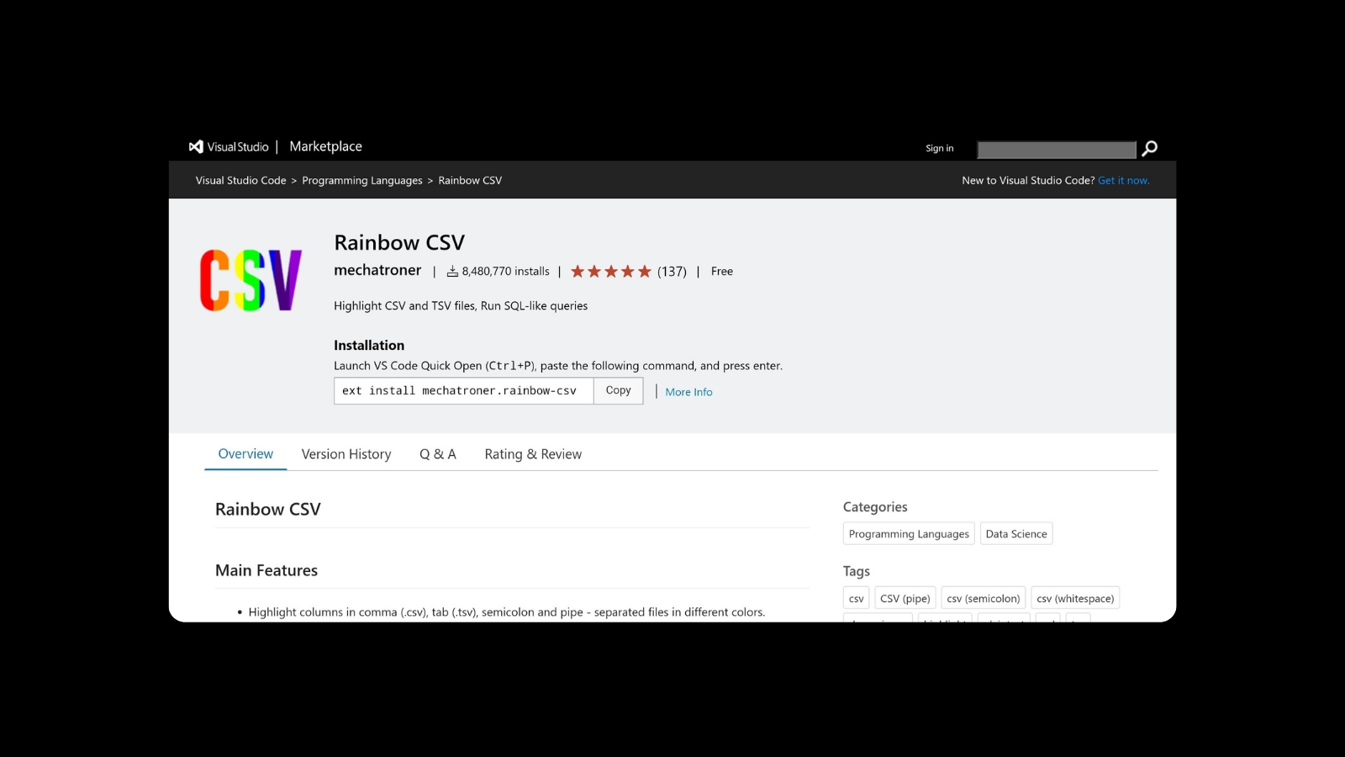Select the Programming Languages category
This screenshot has height=757, width=1345.
point(909,533)
